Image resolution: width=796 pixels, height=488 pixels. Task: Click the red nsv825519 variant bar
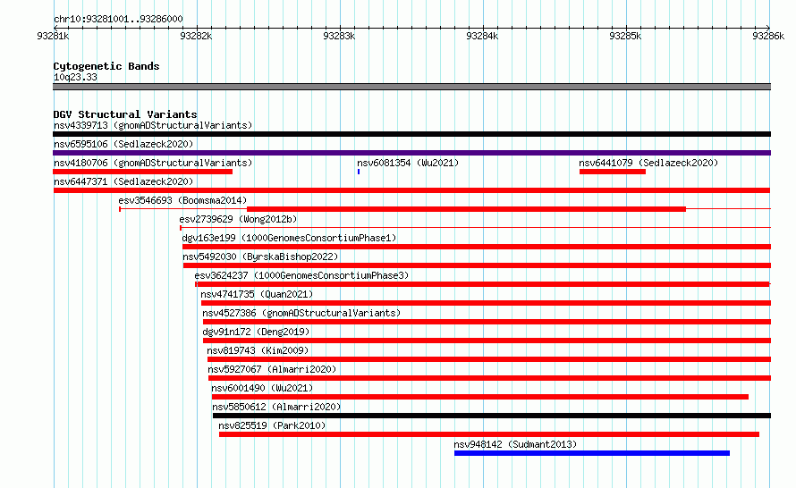[489, 434]
